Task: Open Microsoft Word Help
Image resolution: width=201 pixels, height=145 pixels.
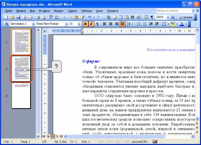Action: click(173, 17)
